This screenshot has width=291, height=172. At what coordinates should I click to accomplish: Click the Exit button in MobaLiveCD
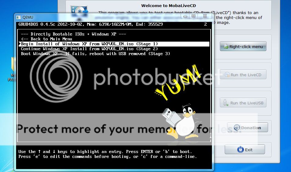pos(245,150)
